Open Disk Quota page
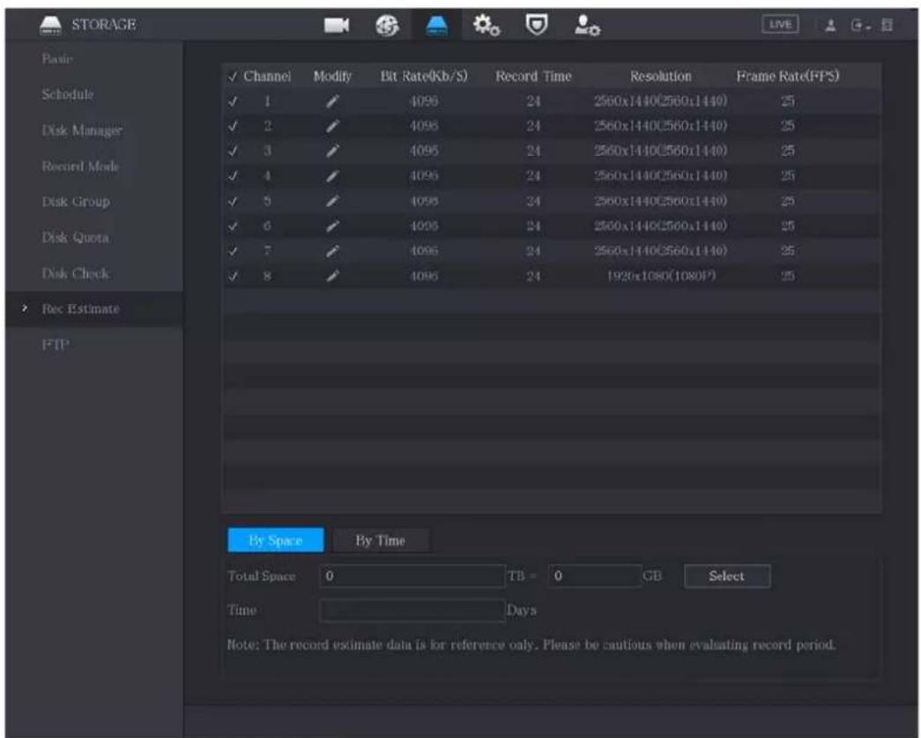Screen dimensions: 921x738 (75, 237)
